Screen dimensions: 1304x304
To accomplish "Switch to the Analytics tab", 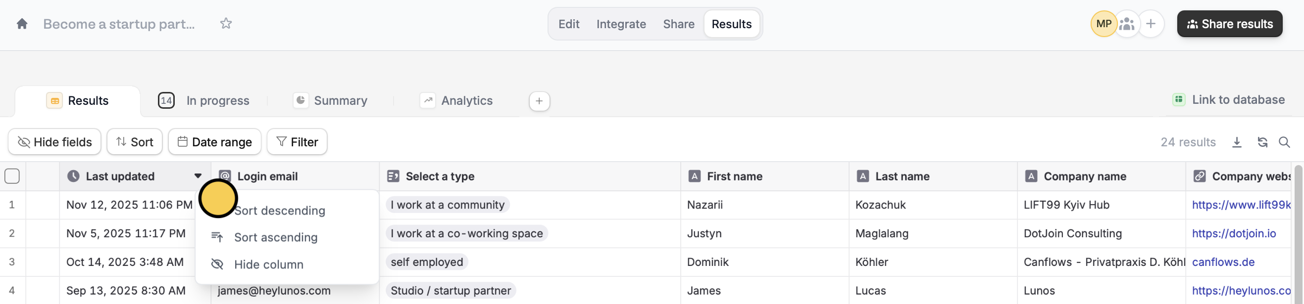I will coord(466,101).
